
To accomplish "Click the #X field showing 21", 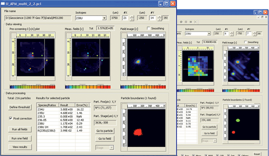I will pyautogui.click(x=125, y=18).
